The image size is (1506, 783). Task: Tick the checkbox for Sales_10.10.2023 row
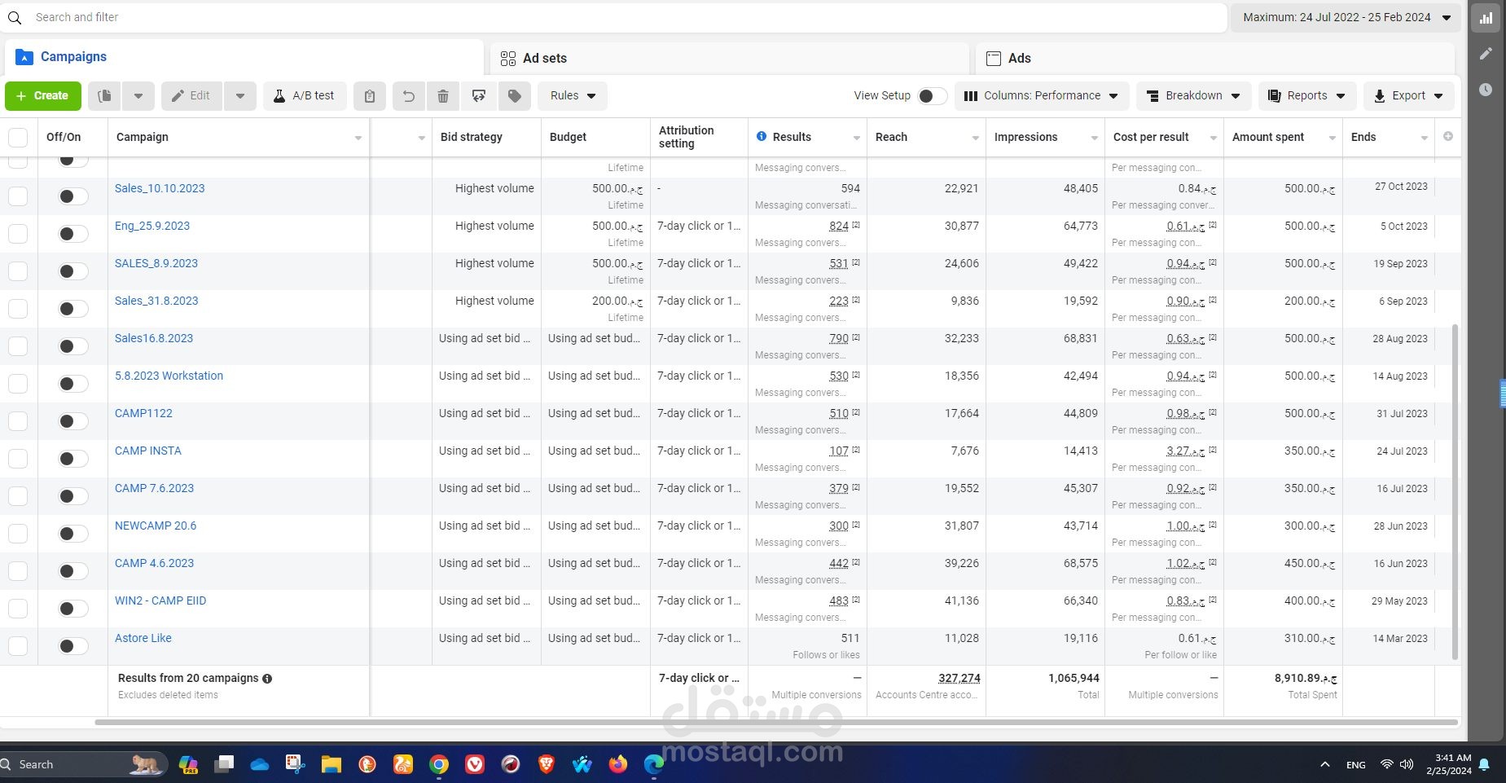[18, 196]
